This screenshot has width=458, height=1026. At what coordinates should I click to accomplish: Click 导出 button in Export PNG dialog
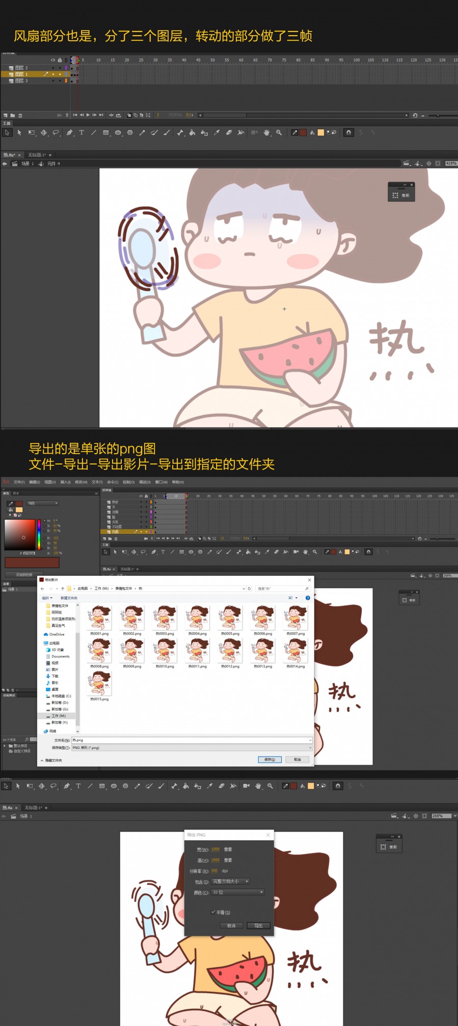point(258,925)
